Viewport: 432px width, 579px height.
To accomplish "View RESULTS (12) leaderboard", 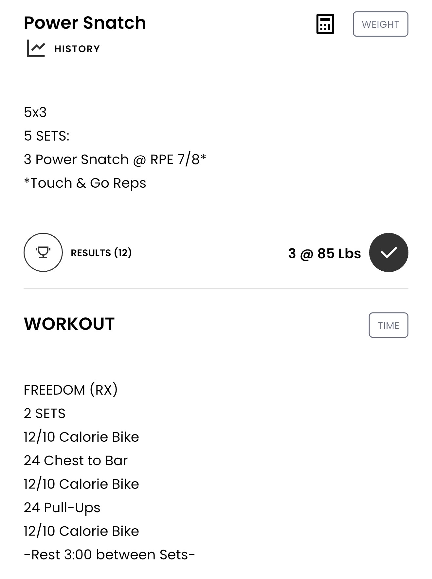I will [101, 253].
